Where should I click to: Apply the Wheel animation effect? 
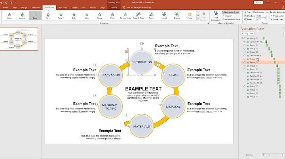[112, 15]
